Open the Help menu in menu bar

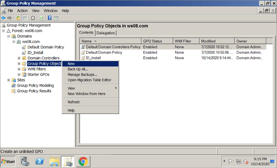(65, 11)
